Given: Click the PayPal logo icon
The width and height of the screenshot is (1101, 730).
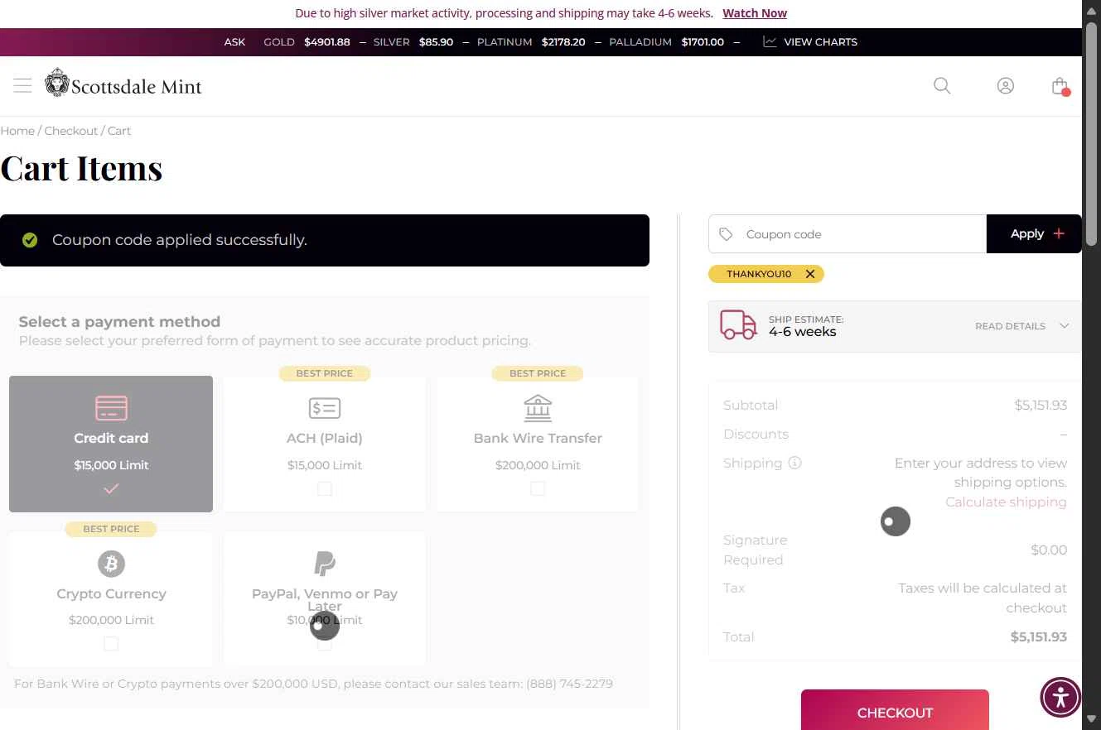Looking at the screenshot, I should [x=325, y=564].
